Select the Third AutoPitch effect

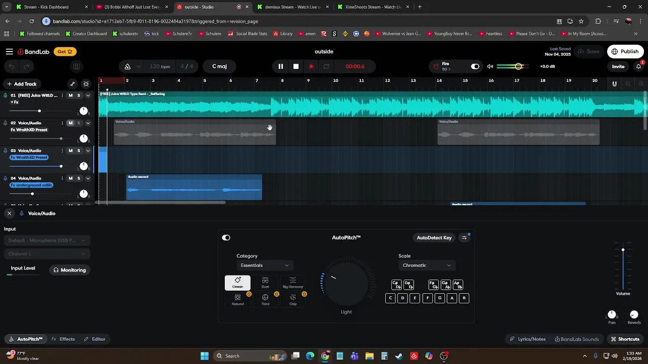point(265,300)
